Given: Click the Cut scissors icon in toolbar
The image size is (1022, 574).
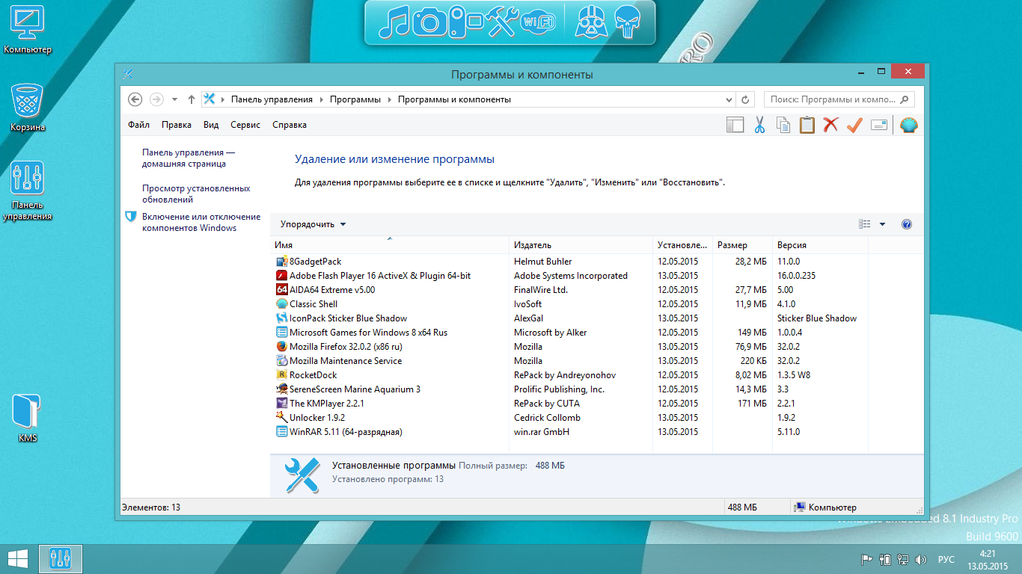Looking at the screenshot, I should (759, 125).
